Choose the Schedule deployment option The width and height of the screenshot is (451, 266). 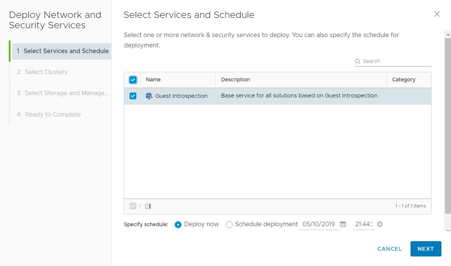click(229, 225)
